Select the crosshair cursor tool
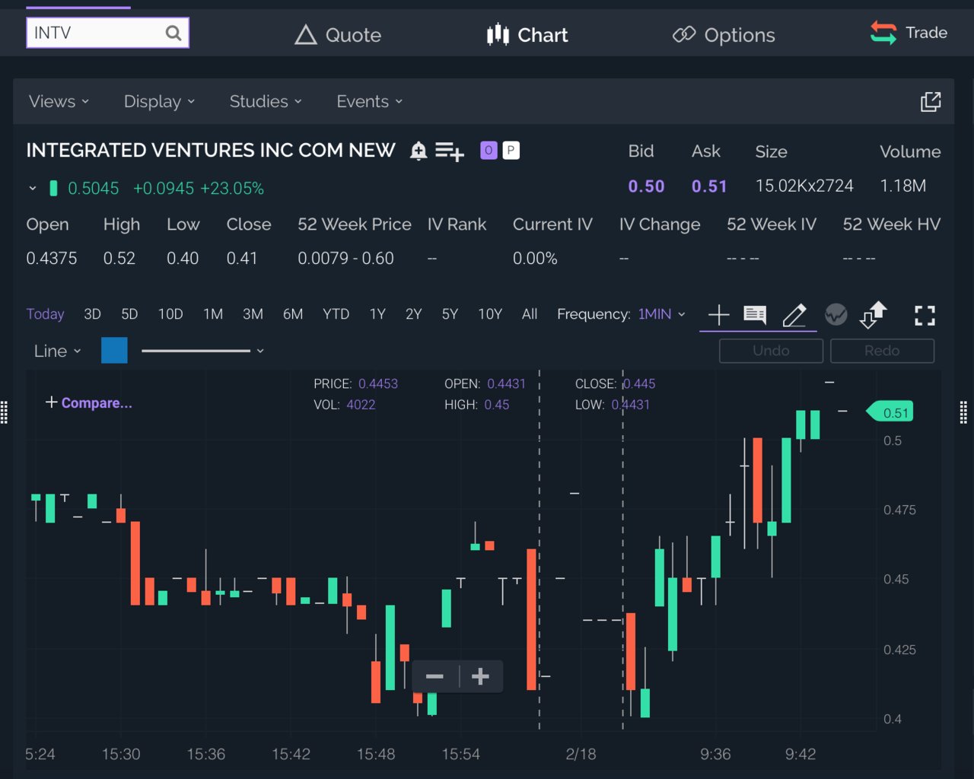Image resolution: width=974 pixels, height=779 pixels. (x=718, y=314)
